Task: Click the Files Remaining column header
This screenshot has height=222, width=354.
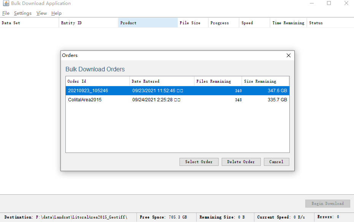Action: (218, 81)
